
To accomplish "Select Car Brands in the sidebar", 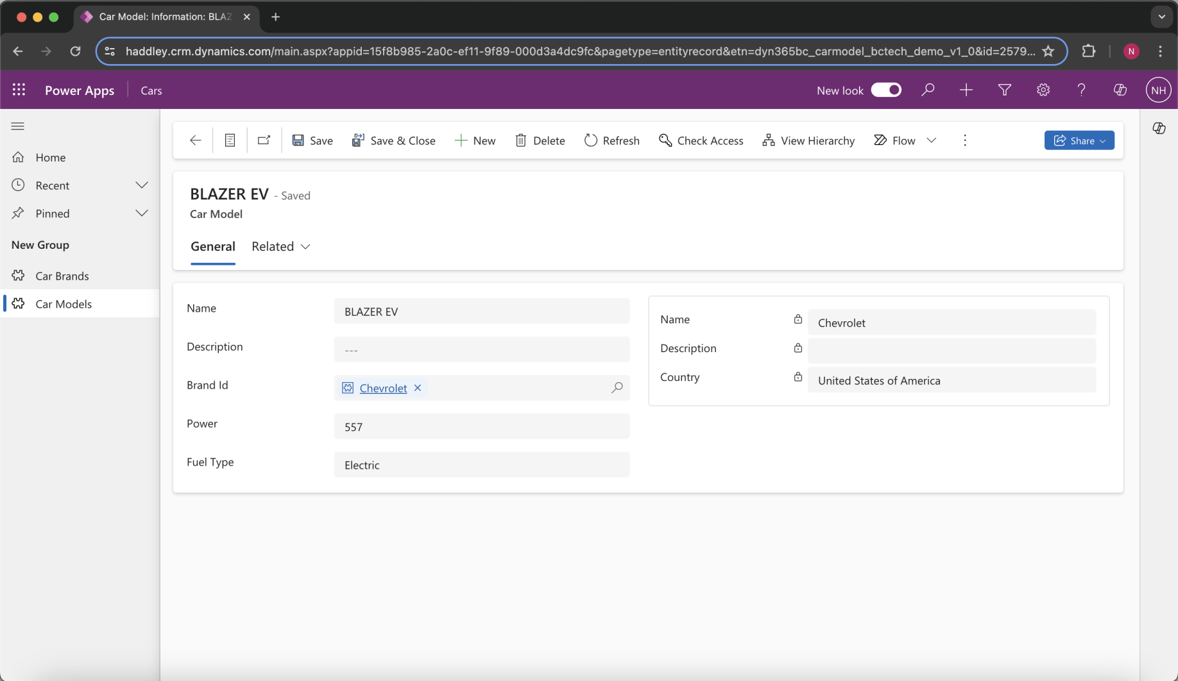I will [x=62, y=276].
